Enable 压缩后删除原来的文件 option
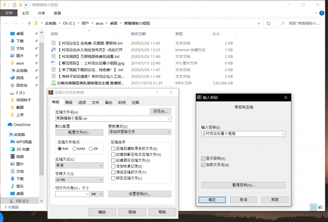Image resolution: width=328 pixels, height=222 pixels. click(x=113, y=148)
